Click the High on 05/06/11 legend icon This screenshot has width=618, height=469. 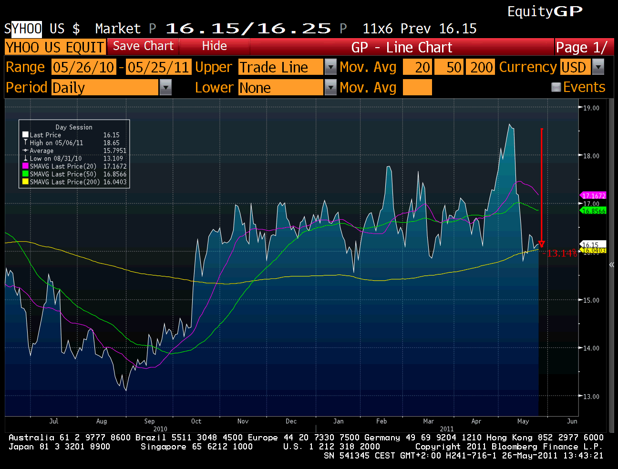pyautogui.click(x=25, y=143)
